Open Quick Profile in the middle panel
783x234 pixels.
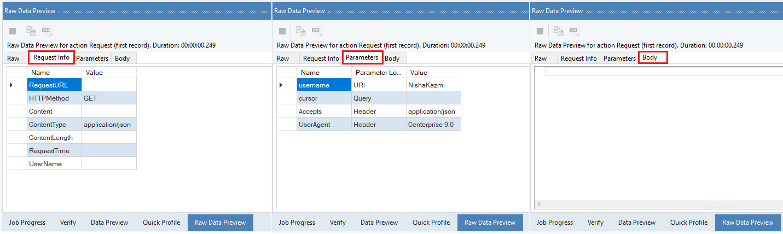(x=431, y=223)
